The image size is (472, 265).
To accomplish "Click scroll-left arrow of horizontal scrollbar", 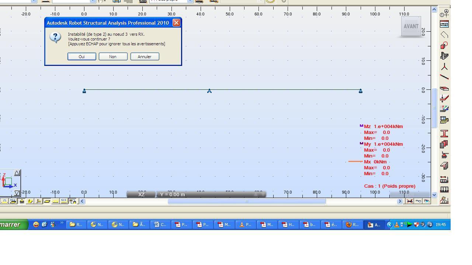I will pos(82,201).
